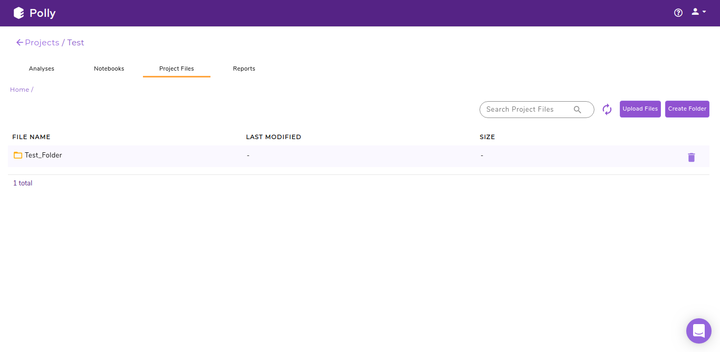720x352 pixels.
Task: Switch to the Notebooks tab
Action: [x=109, y=68]
